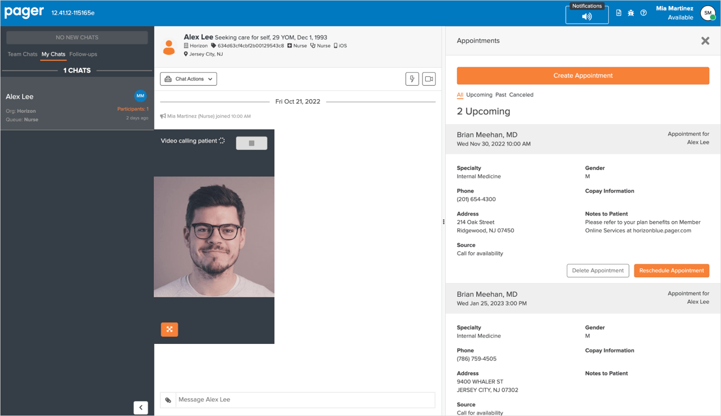Click the 'Wed Jan 25, 2023 3:00 PM' date

[491, 303]
